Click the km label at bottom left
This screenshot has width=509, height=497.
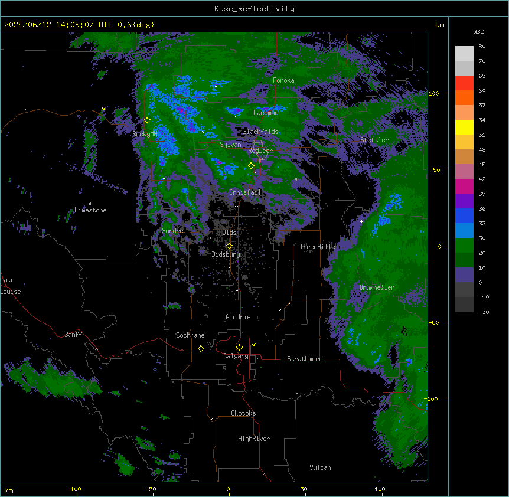click(8, 491)
